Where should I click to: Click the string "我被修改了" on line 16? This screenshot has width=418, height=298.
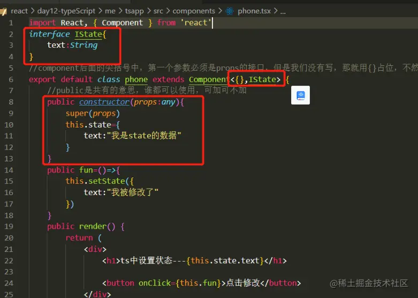pos(132,192)
